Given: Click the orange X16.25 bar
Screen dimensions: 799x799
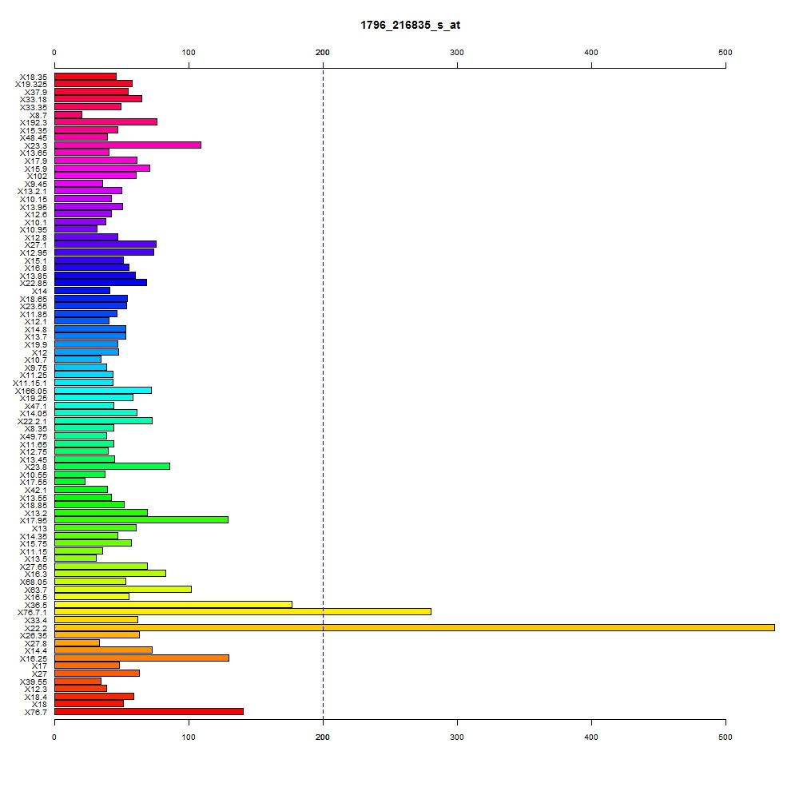Looking at the screenshot, I should (141, 658).
